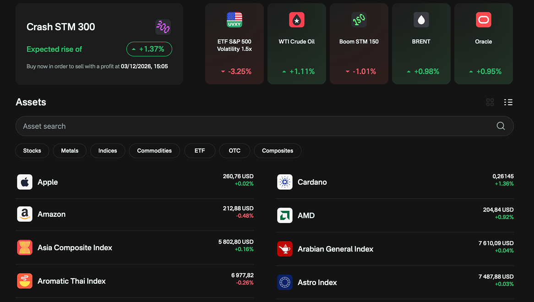The width and height of the screenshot is (534, 302).
Task: Click the Amazon logo icon
Action: click(x=25, y=214)
